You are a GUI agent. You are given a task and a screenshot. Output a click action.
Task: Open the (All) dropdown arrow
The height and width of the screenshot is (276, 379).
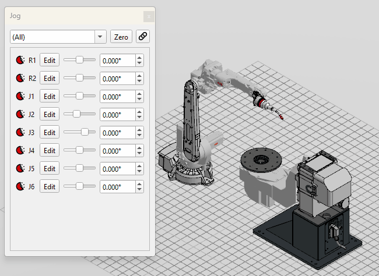pos(100,37)
